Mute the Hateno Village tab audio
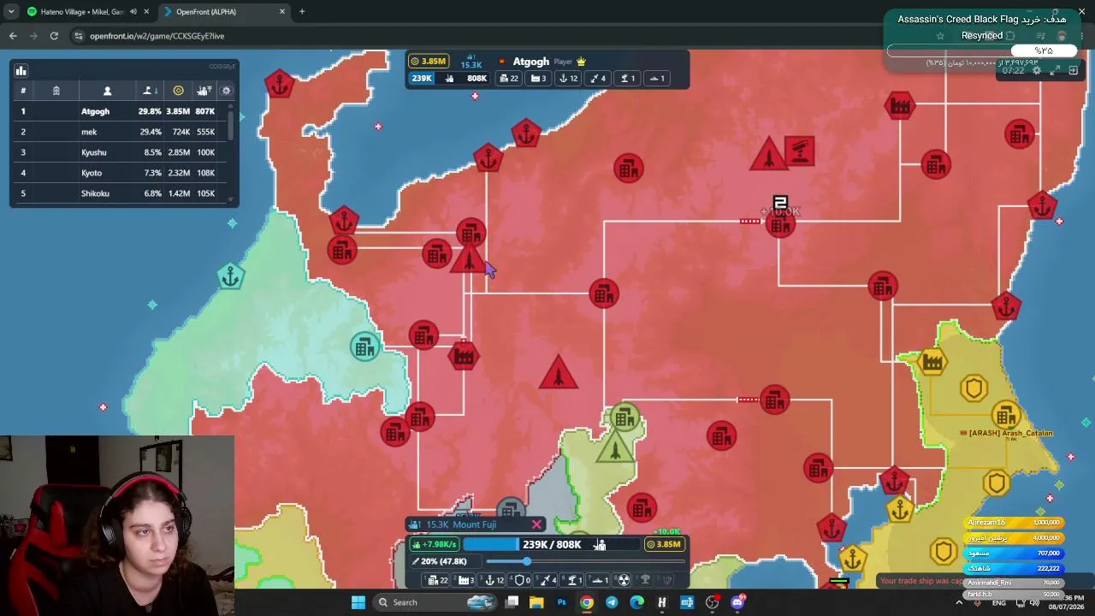 tap(133, 12)
